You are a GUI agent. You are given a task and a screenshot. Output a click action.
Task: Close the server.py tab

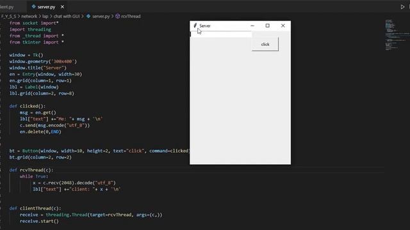62,7
